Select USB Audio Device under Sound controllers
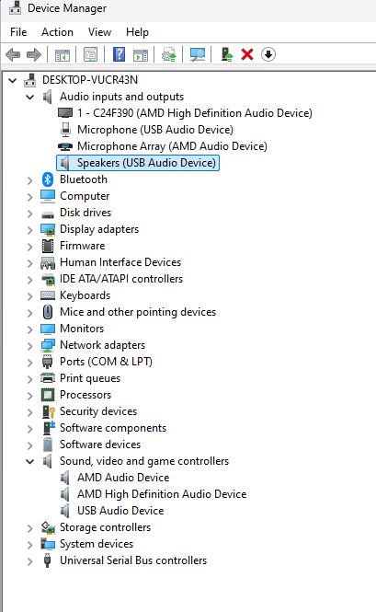The image size is (376, 612). tap(120, 511)
